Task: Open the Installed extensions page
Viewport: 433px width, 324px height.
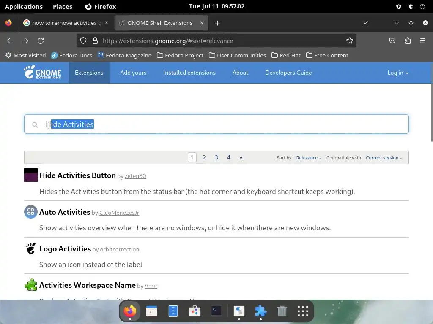Action: pyautogui.click(x=189, y=73)
